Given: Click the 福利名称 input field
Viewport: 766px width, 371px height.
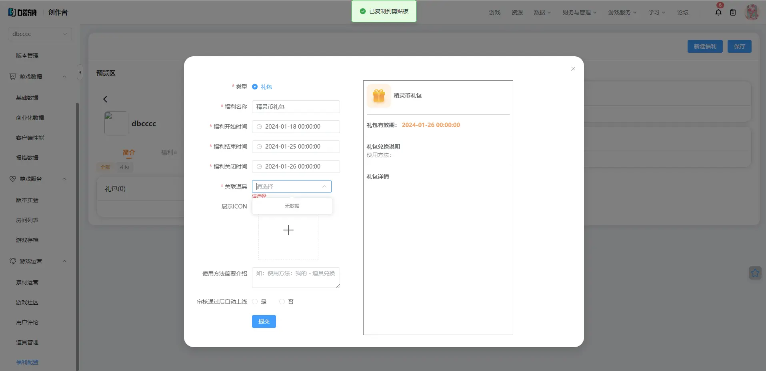Looking at the screenshot, I should pyautogui.click(x=296, y=107).
